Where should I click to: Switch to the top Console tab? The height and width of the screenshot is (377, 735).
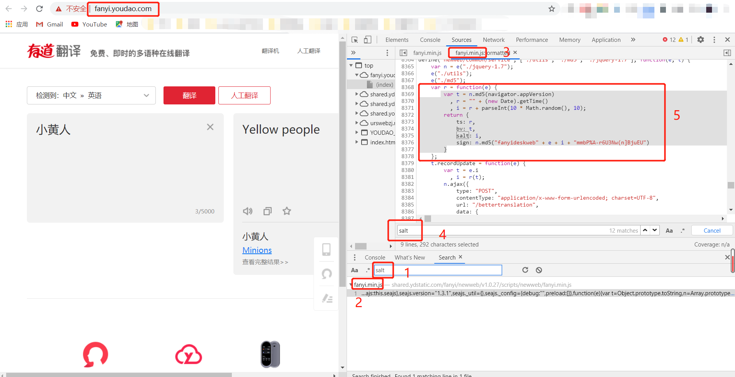pos(430,40)
